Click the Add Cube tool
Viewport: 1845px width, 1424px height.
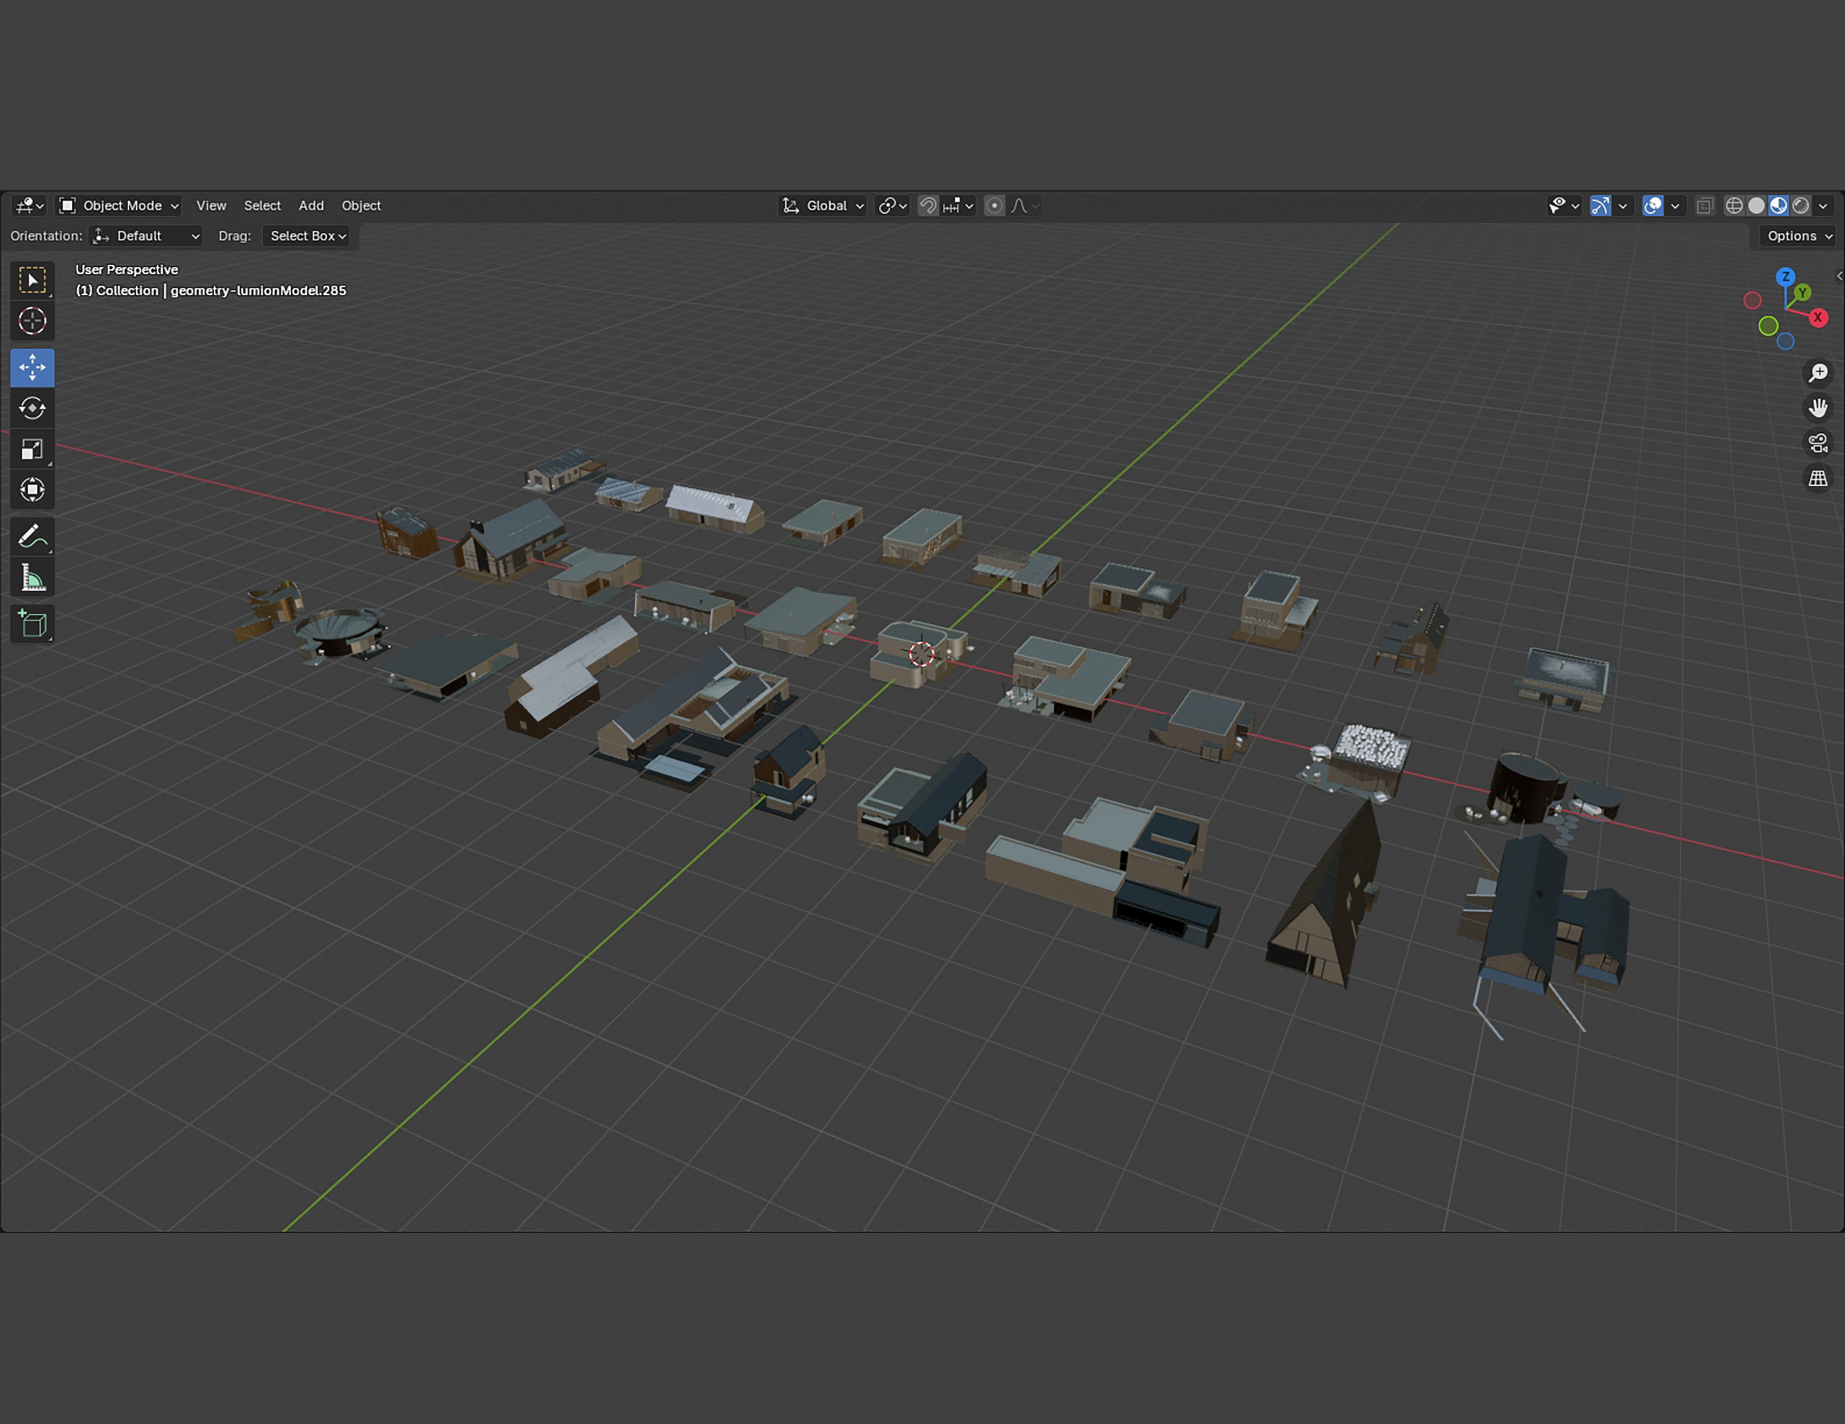32,624
